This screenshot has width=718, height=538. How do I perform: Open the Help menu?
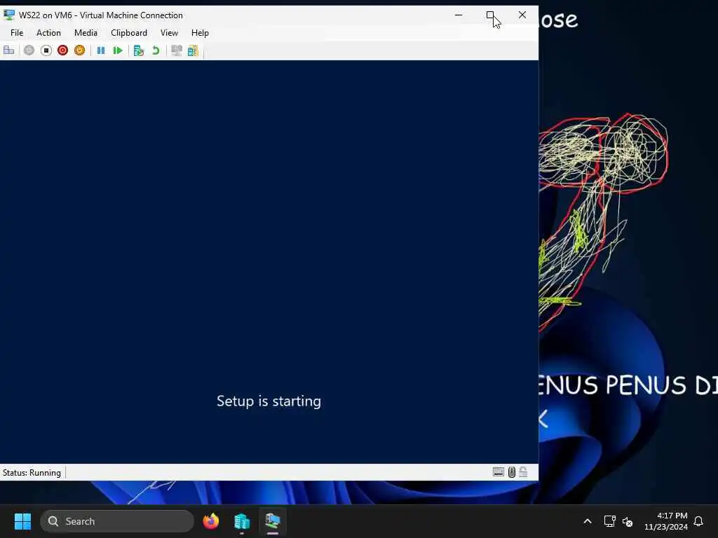pyautogui.click(x=200, y=33)
